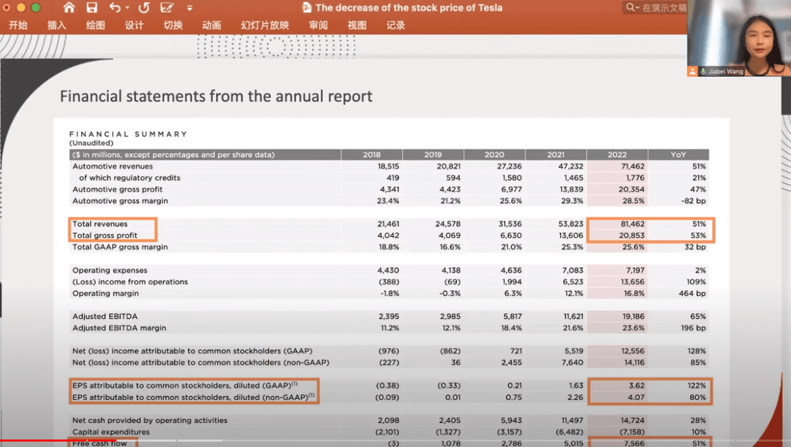791x447 pixels.
Task: Click the 'YoY' column header
Action: click(678, 154)
